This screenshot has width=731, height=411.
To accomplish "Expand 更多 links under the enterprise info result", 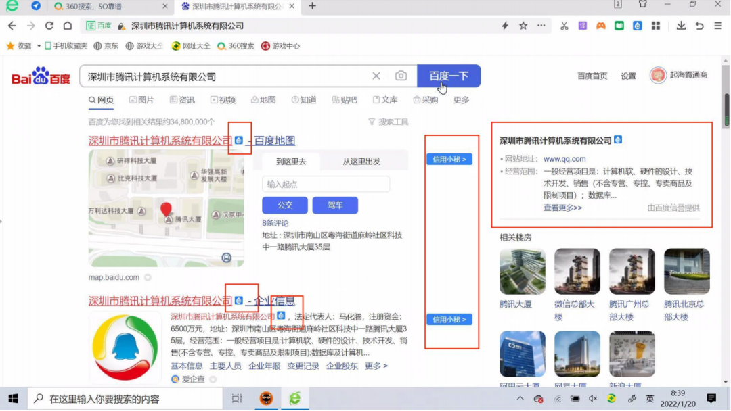I will point(376,366).
